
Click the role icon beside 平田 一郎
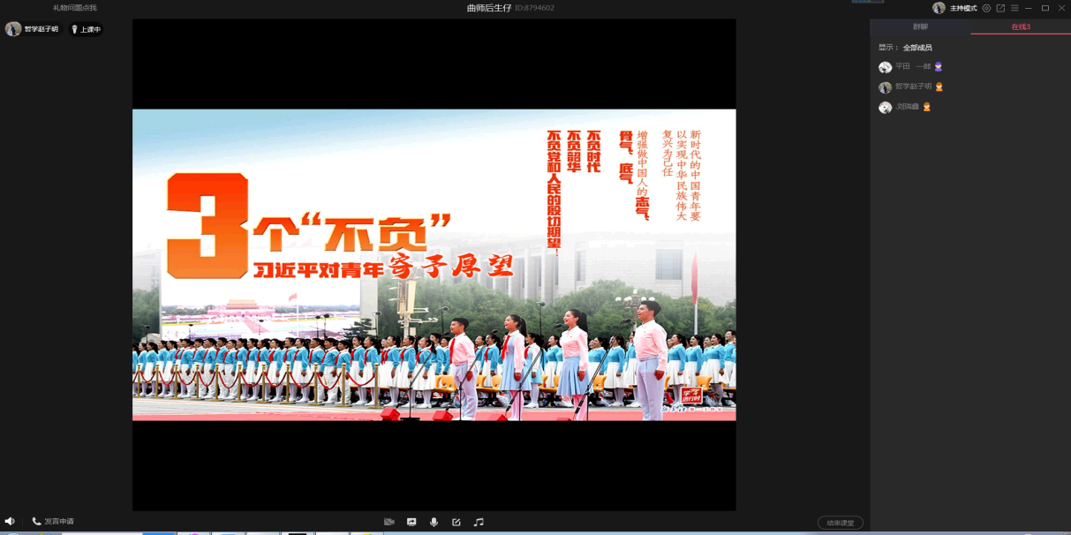coord(939,67)
